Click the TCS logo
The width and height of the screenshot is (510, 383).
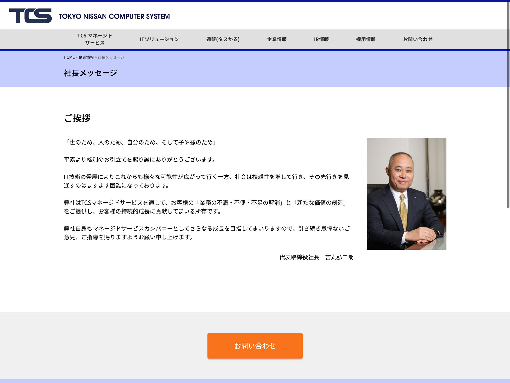click(30, 16)
